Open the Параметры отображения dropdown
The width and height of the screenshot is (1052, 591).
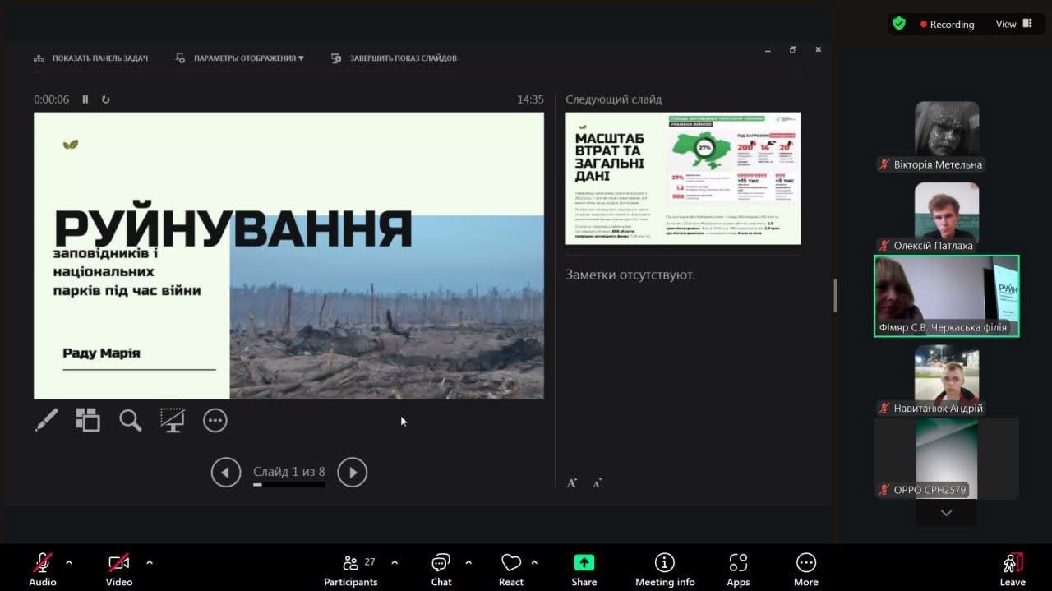click(x=241, y=58)
